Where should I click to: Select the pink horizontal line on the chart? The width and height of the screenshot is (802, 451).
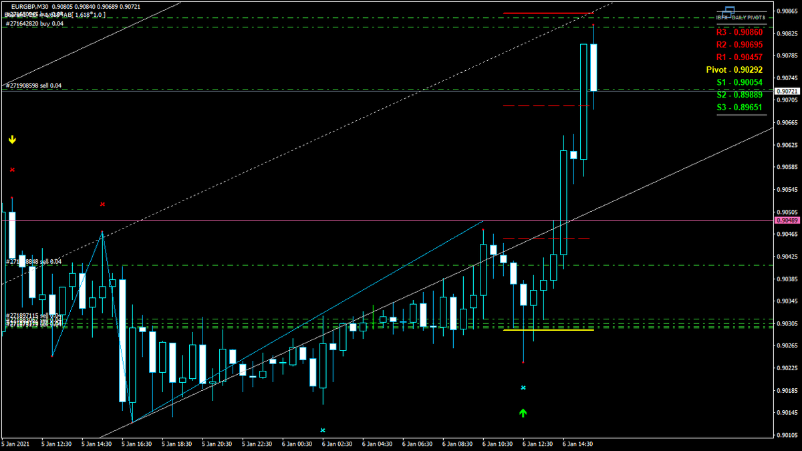(x=386, y=220)
